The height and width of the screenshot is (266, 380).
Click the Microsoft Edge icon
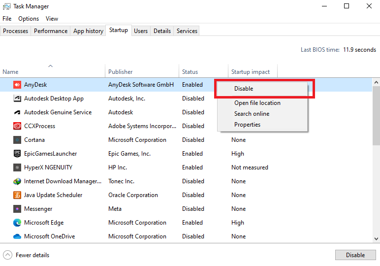[17, 223]
